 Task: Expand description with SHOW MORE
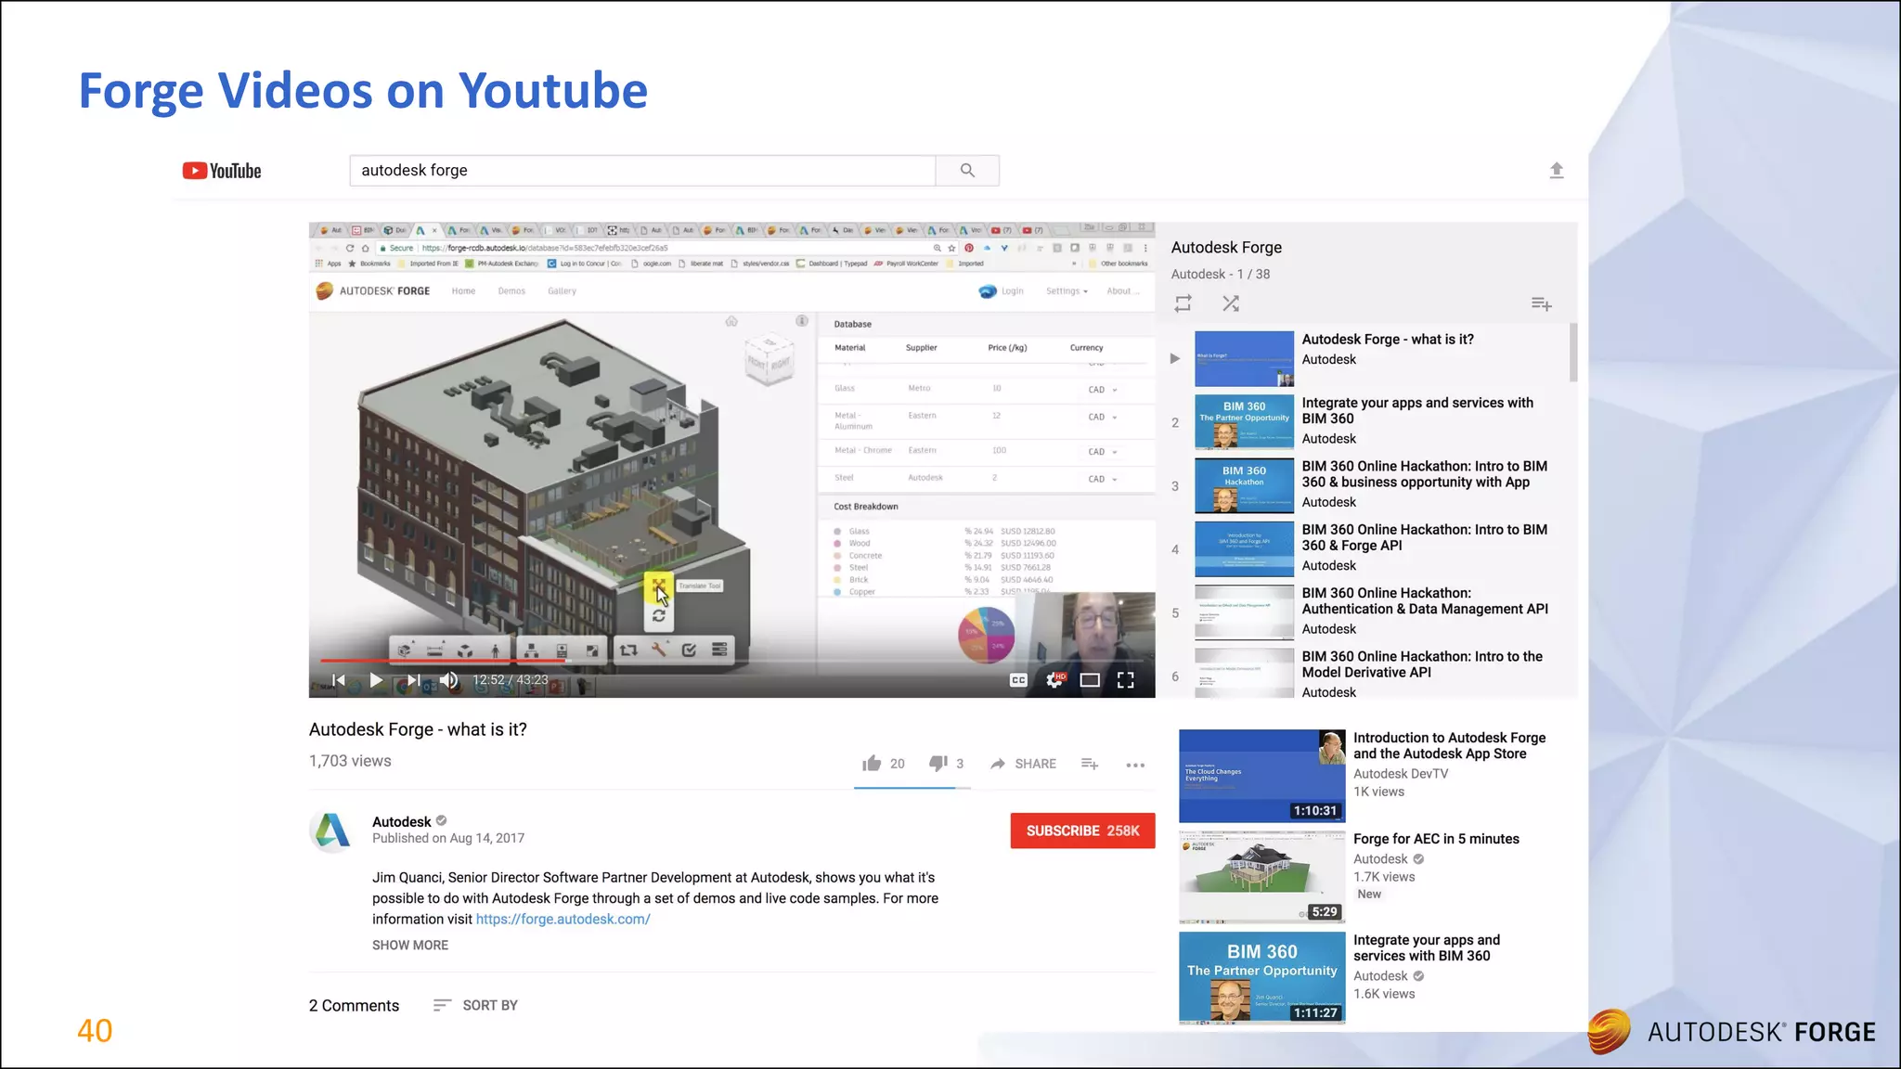[x=410, y=945]
